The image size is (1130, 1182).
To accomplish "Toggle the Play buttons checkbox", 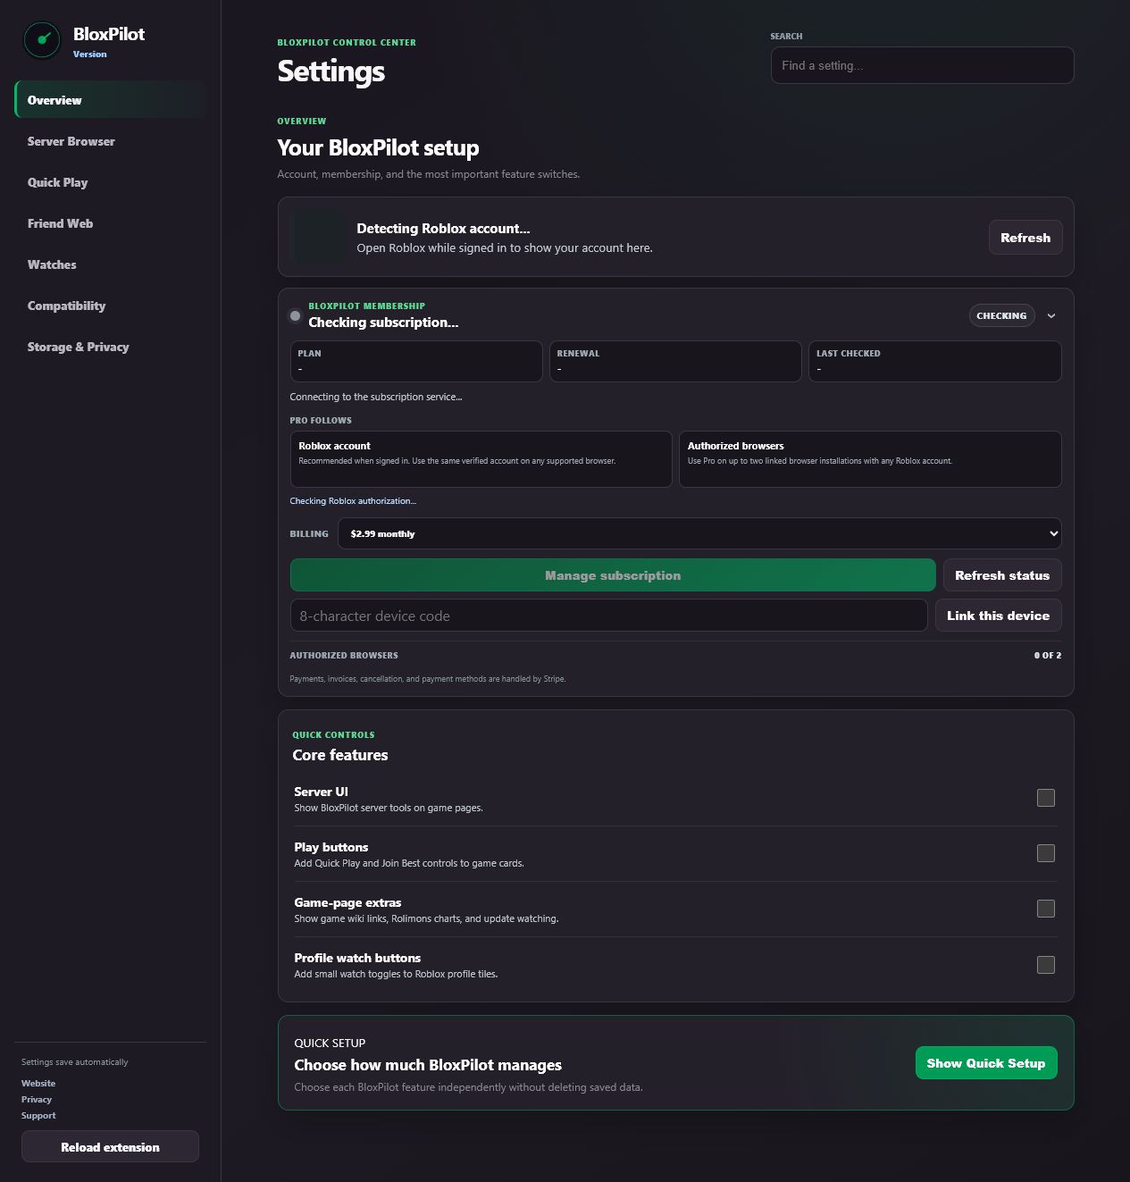I will (1045, 853).
